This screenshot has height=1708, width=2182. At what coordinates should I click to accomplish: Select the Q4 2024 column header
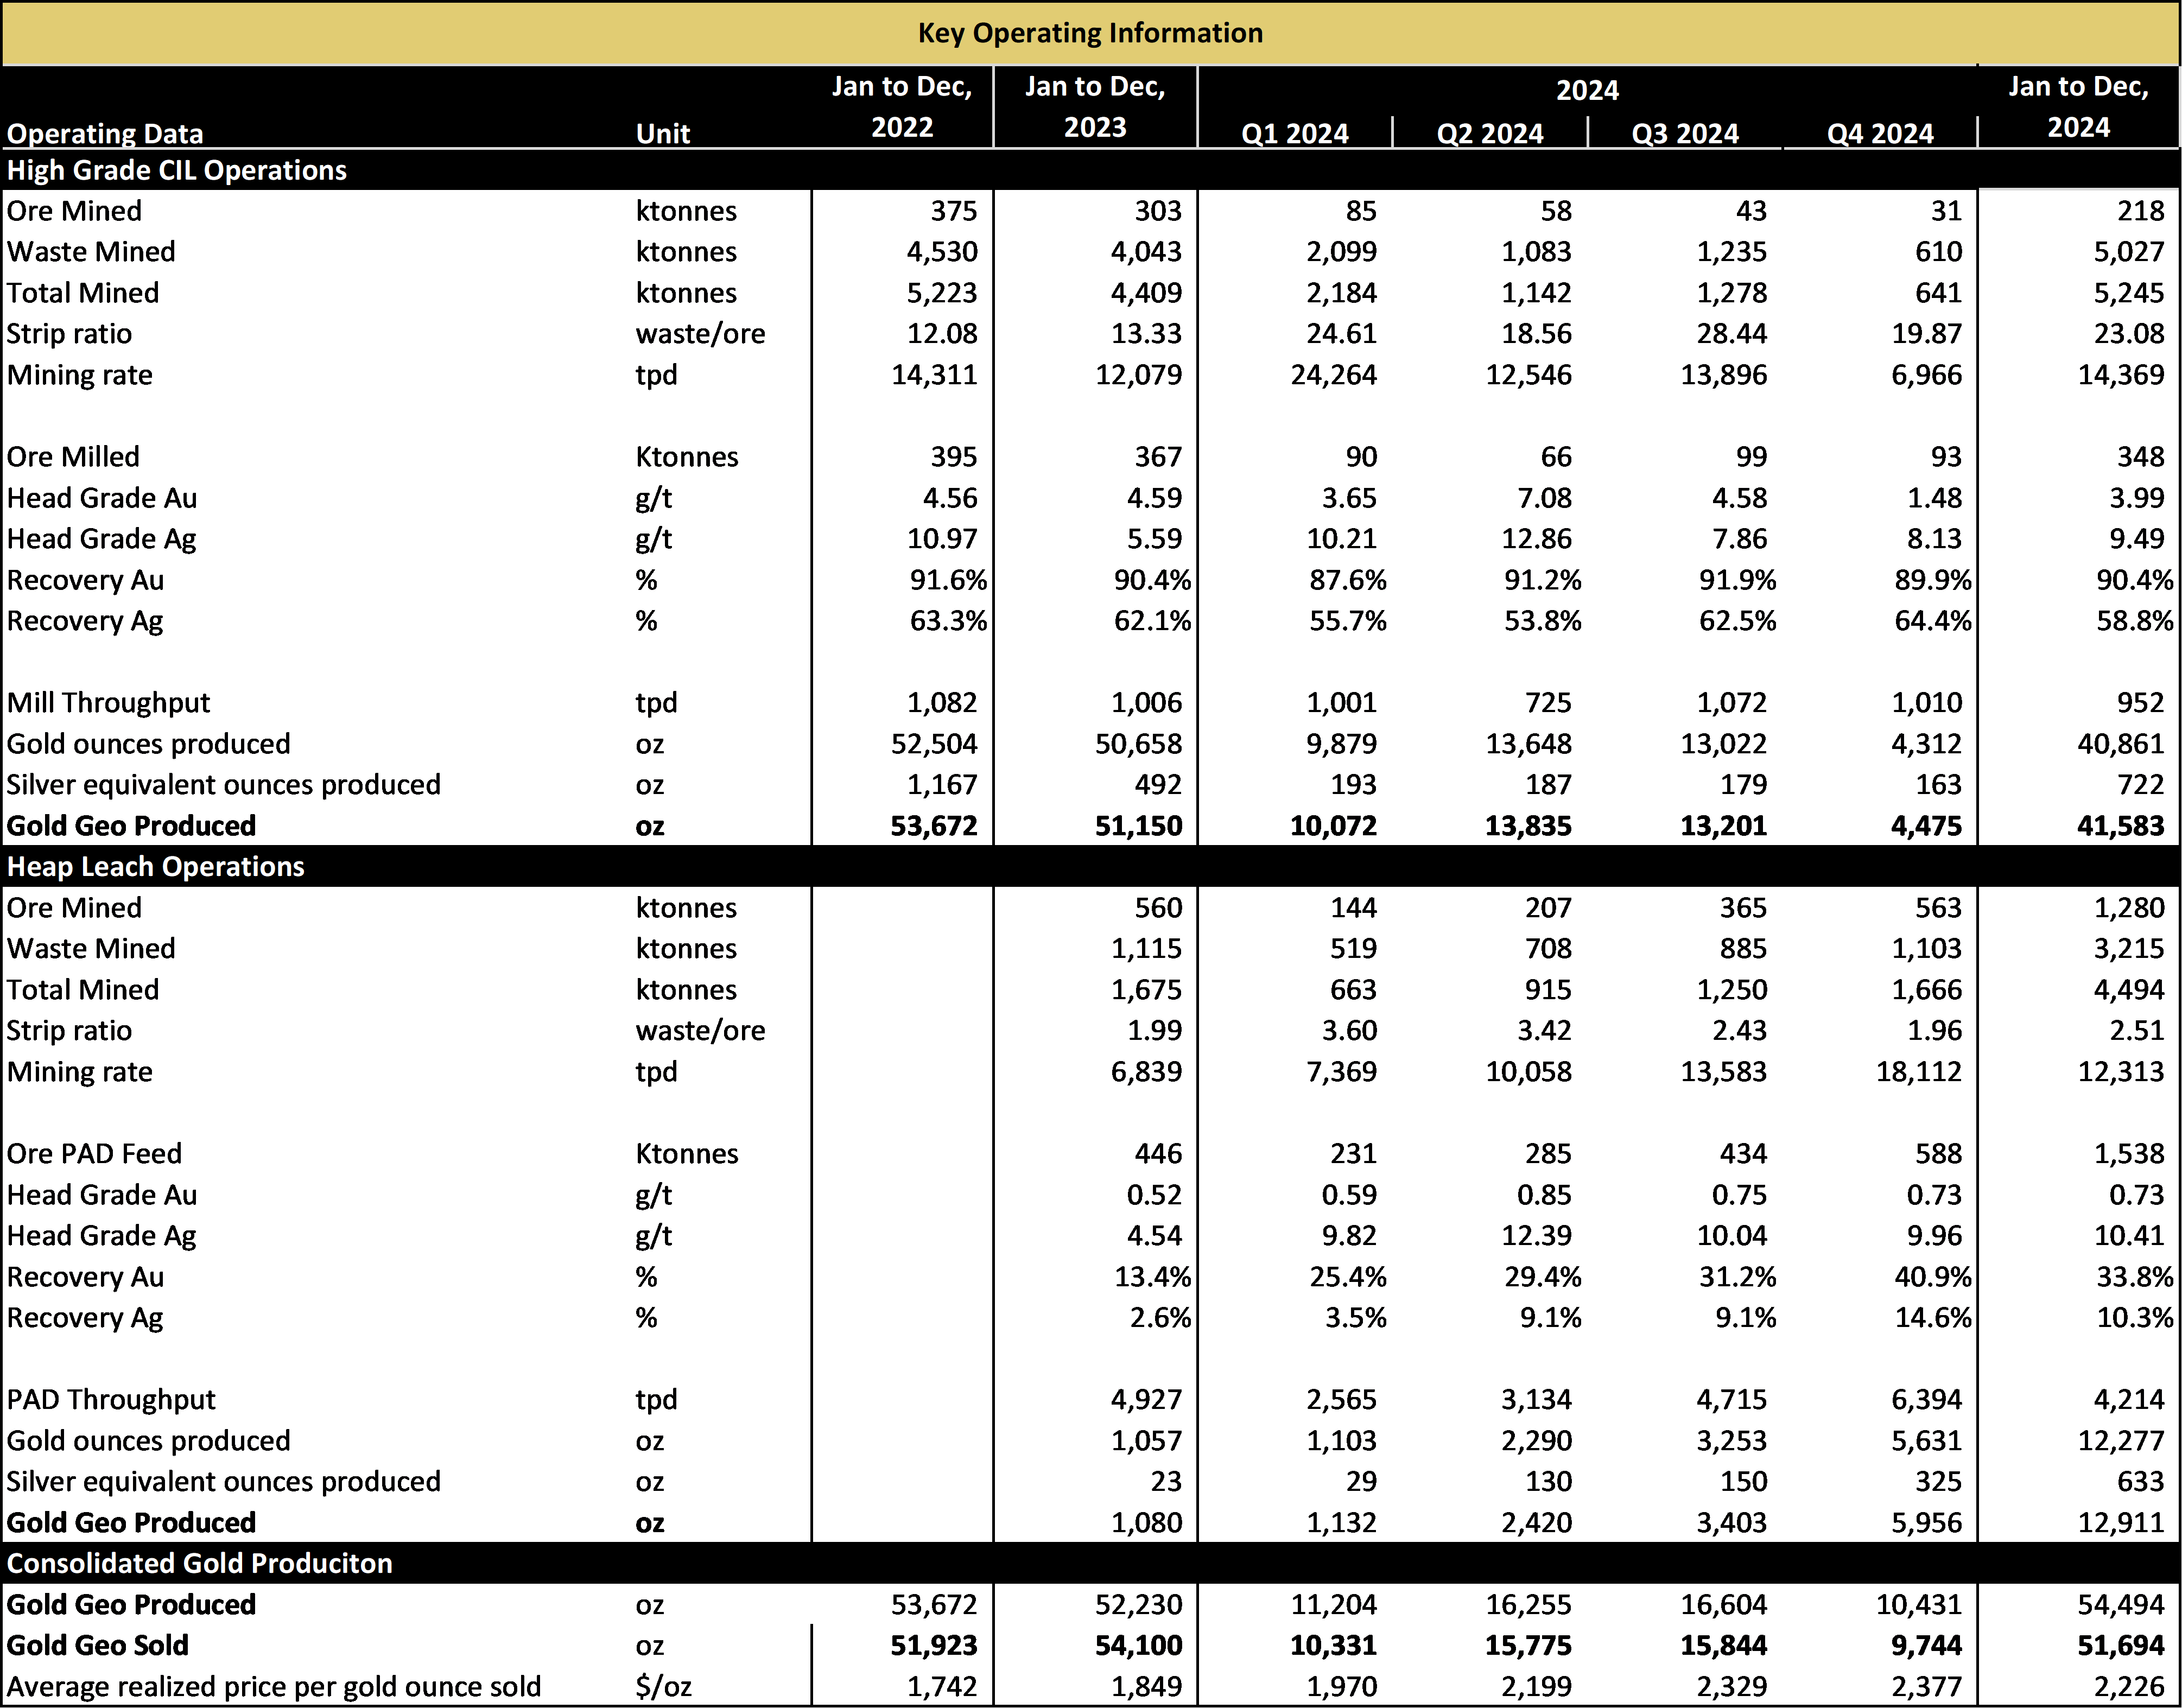[1879, 133]
